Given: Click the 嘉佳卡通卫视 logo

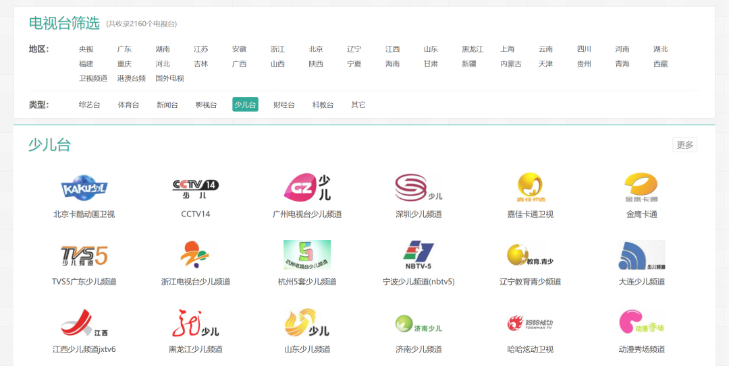Looking at the screenshot, I should pos(531,187).
